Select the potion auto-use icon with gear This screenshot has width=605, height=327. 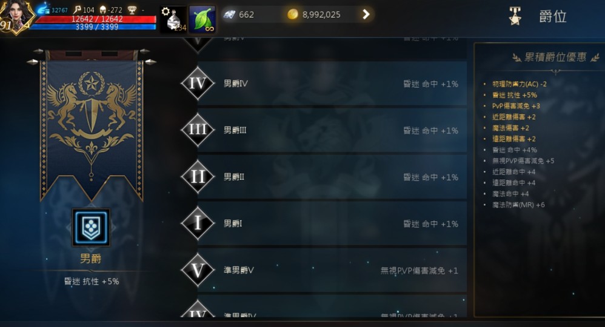coord(173,19)
